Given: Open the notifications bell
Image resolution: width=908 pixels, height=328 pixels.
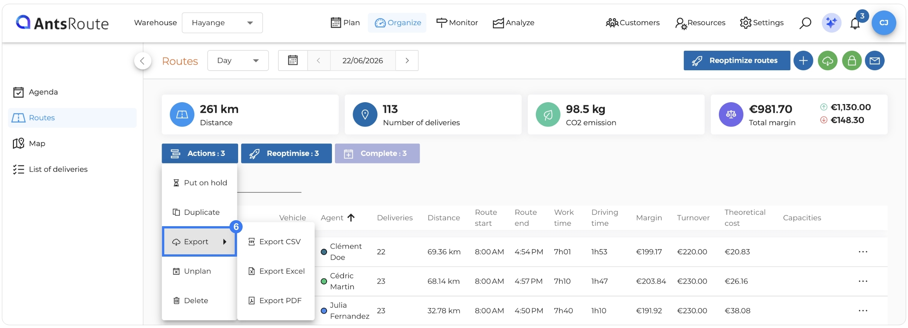Looking at the screenshot, I should (855, 23).
